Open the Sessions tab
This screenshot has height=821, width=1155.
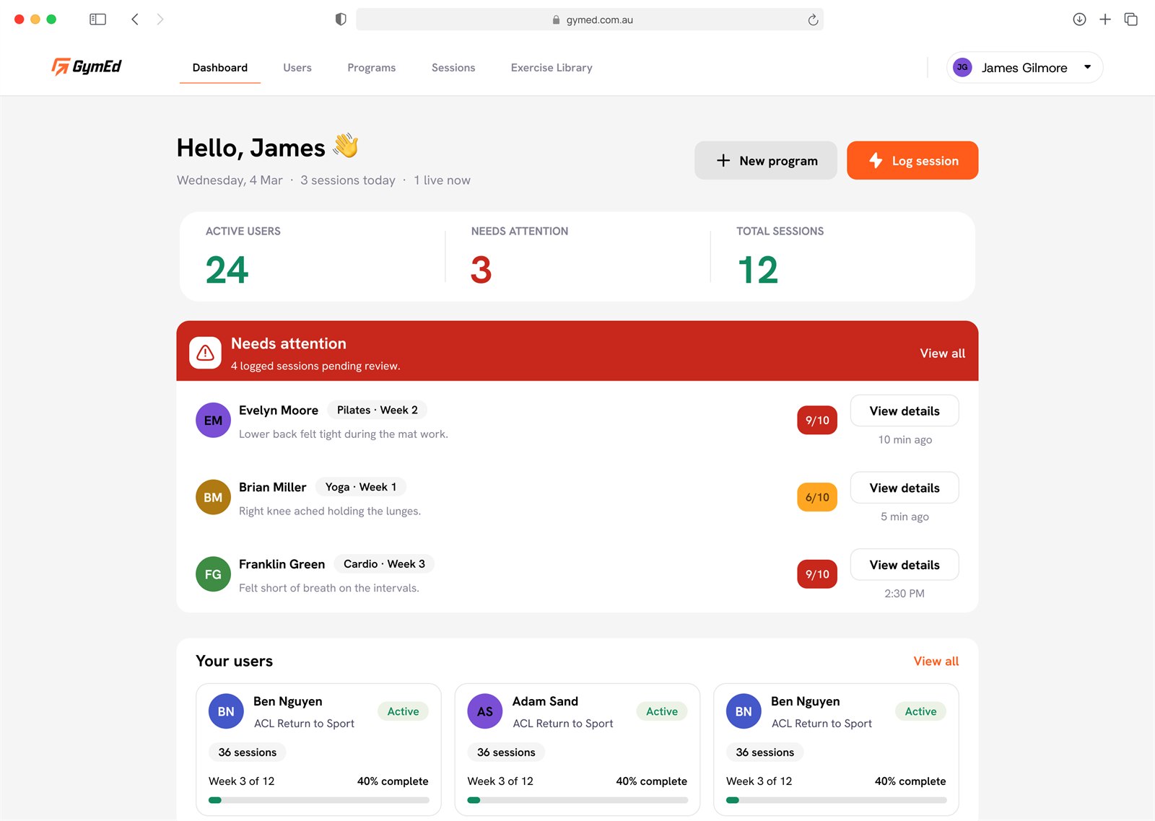pos(453,68)
